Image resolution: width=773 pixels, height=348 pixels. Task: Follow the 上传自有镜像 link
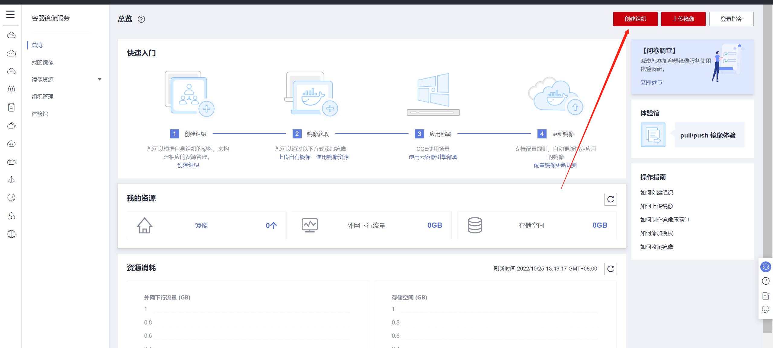[x=294, y=157]
